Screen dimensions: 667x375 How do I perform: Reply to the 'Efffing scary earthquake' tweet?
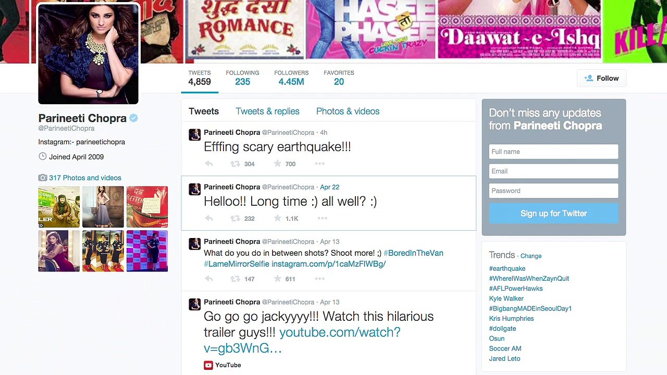coord(209,164)
